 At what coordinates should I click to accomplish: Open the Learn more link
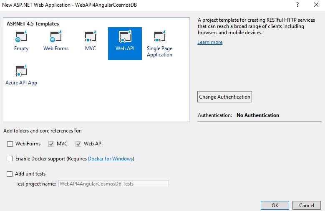click(x=210, y=42)
